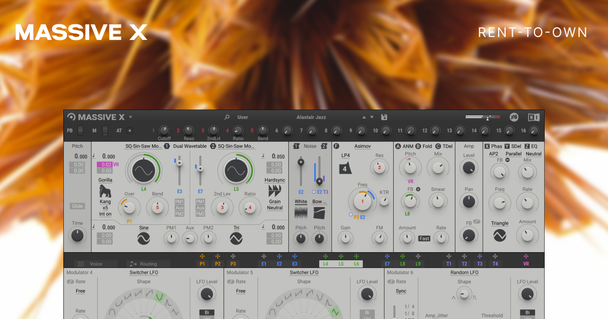608x319 pixels.
Task: Click the modulation drag handle above P1
Action: coord(202,257)
